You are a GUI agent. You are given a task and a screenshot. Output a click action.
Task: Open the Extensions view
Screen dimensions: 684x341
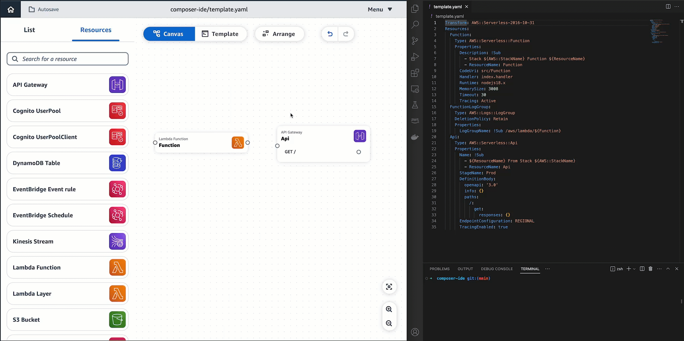click(415, 73)
